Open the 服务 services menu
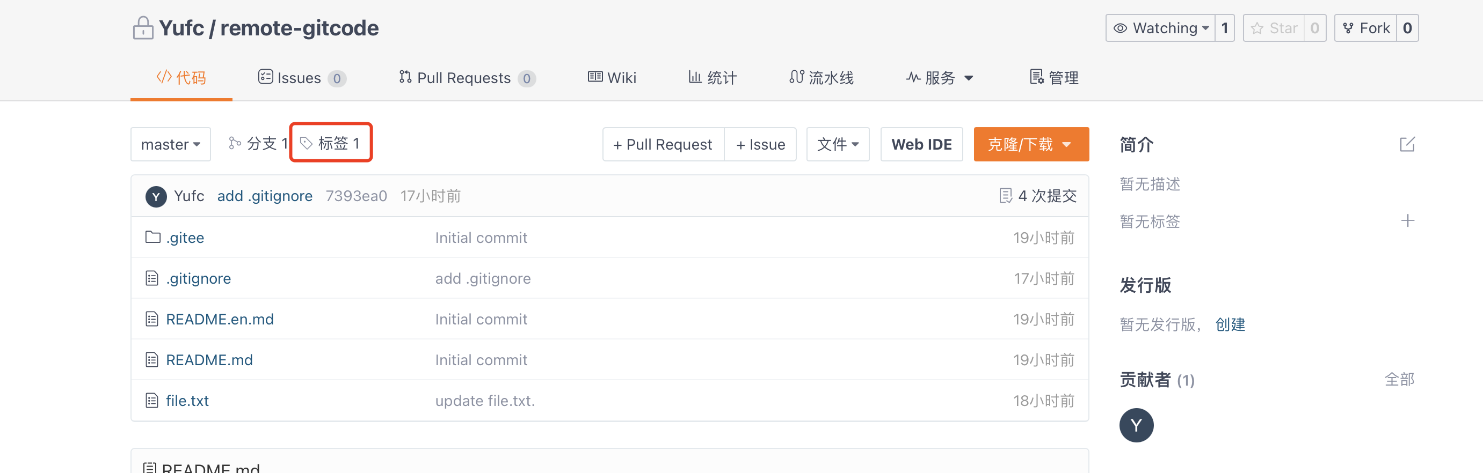This screenshot has width=1483, height=473. [x=939, y=78]
